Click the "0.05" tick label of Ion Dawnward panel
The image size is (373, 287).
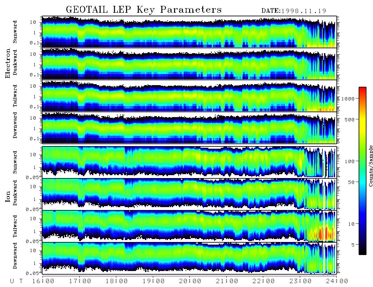click(x=33, y=273)
